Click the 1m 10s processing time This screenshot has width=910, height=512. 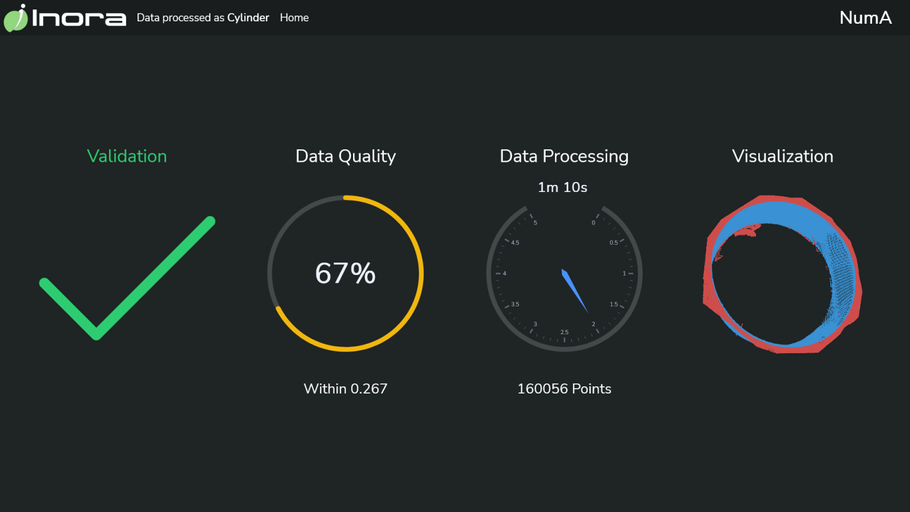[x=563, y=187]
